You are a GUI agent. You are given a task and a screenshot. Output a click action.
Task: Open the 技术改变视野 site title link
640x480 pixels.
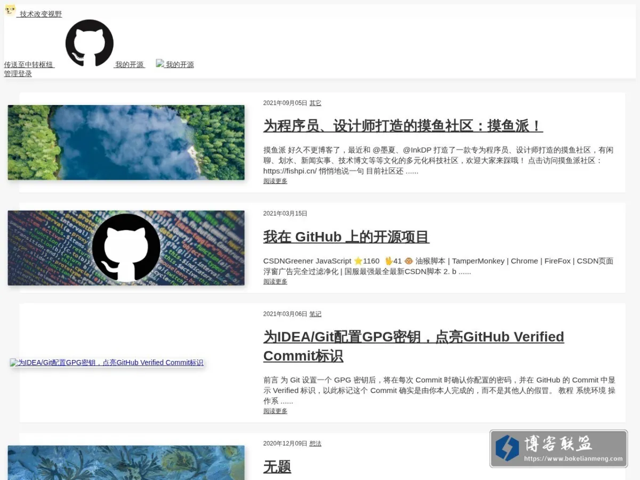41,14
